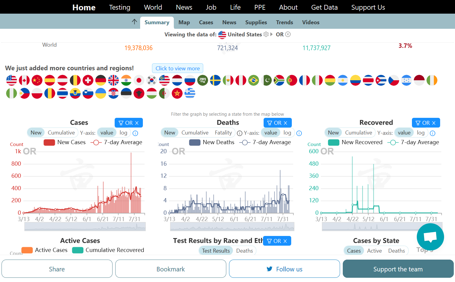
Task: Switch to the Trends tab
Action: [284, 22]
